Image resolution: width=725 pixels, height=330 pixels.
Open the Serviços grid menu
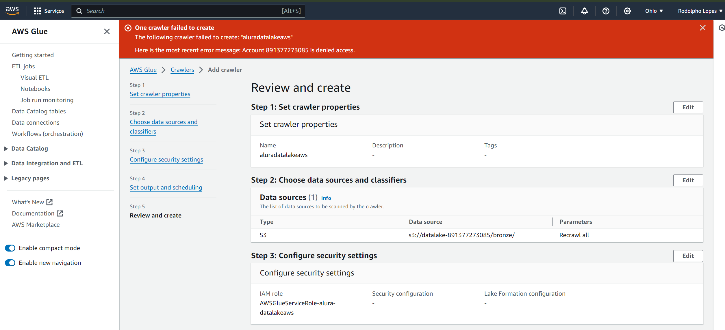[49, 11]
